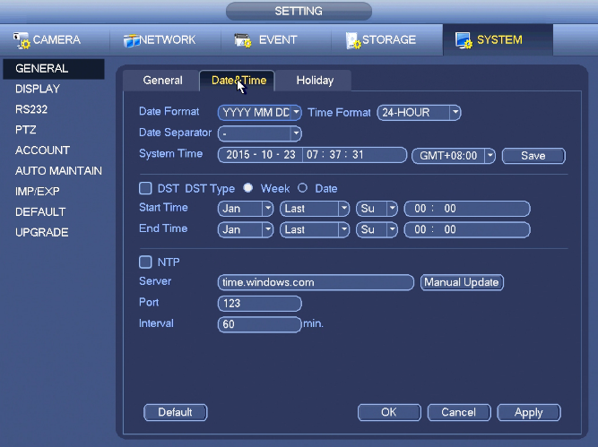Image resolution: width=598 pixels, height=447 pixels.
Task: Expand the GMT+08:00 time zone dropdown
Action: pyautogui.click(x=454, y=156)
